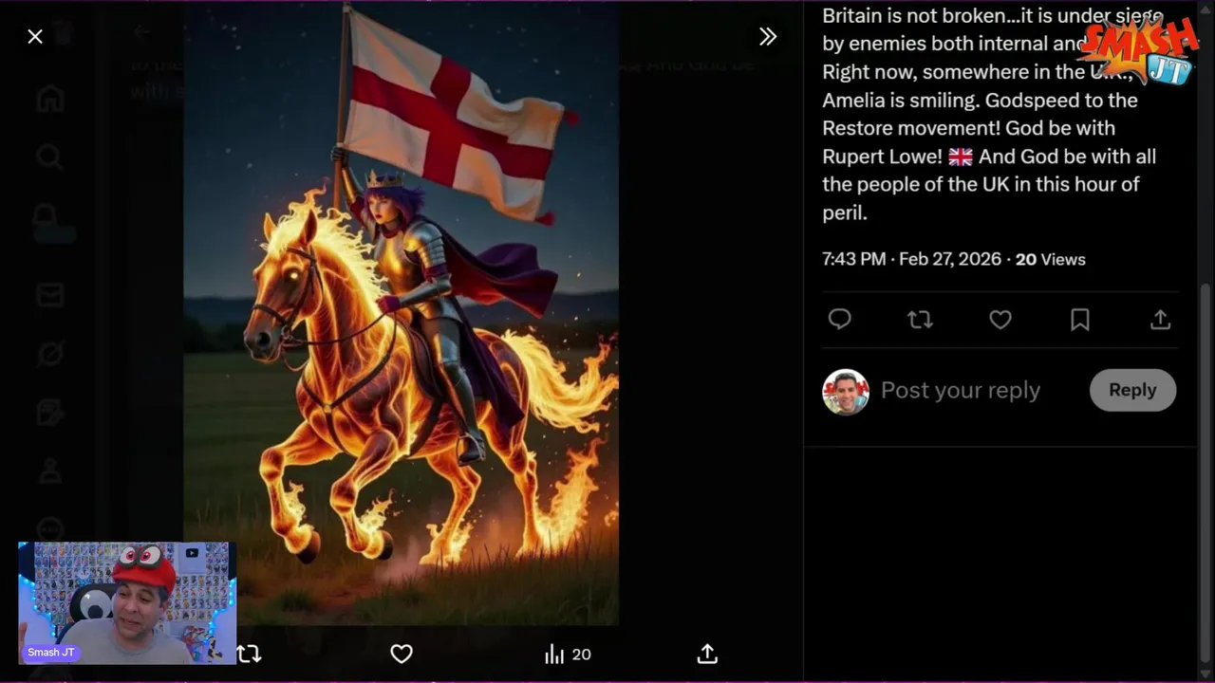Focus the 'Post your reply' field
1215x683 pixels.
pos(961,390)
